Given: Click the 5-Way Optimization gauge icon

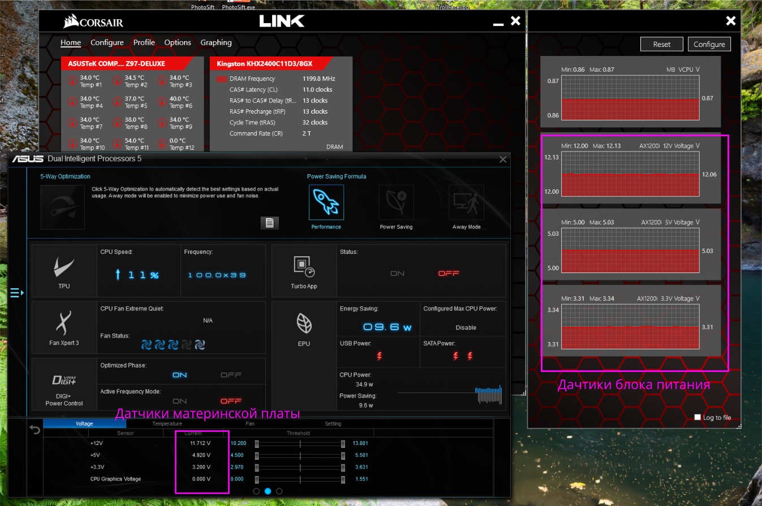Looking at the screenshot, I should (x=62, y=206).
